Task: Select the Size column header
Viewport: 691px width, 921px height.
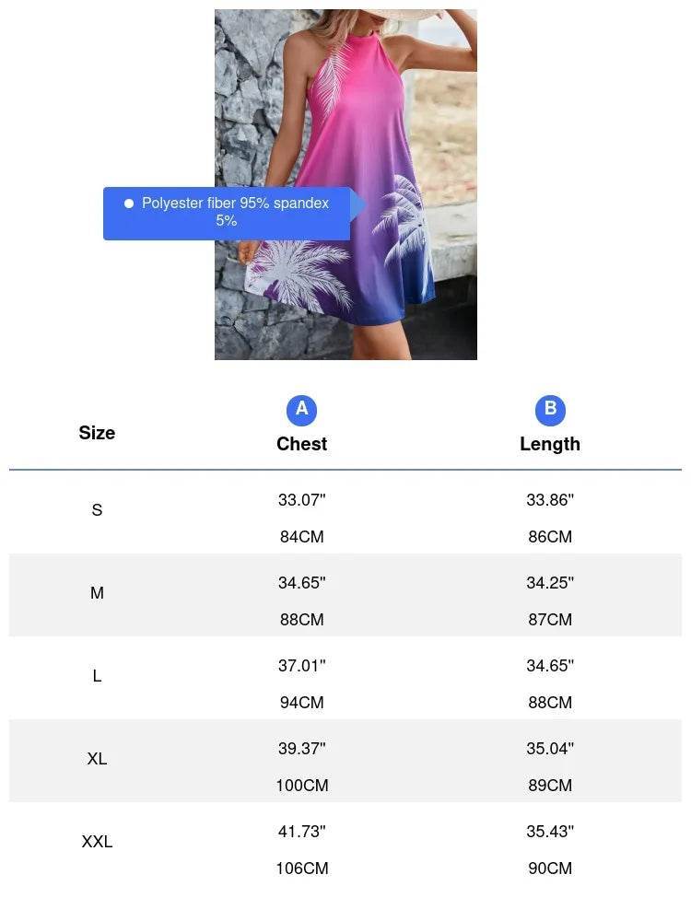Action: [x=97, y=433]
